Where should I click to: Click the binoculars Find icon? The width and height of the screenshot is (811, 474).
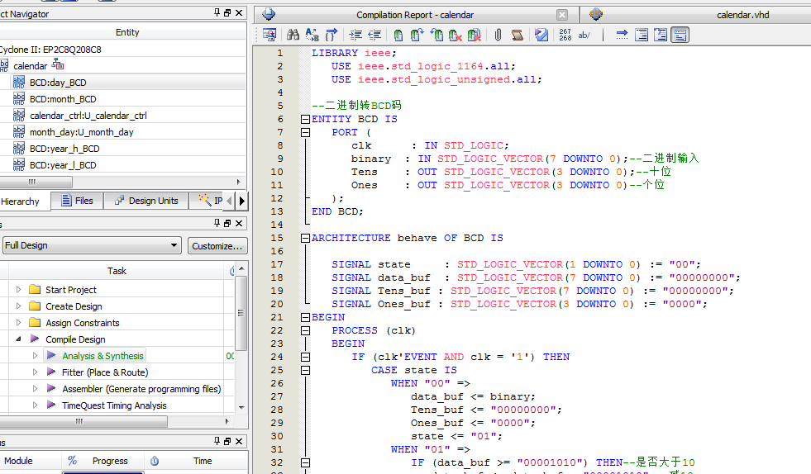tap(293, 36)
